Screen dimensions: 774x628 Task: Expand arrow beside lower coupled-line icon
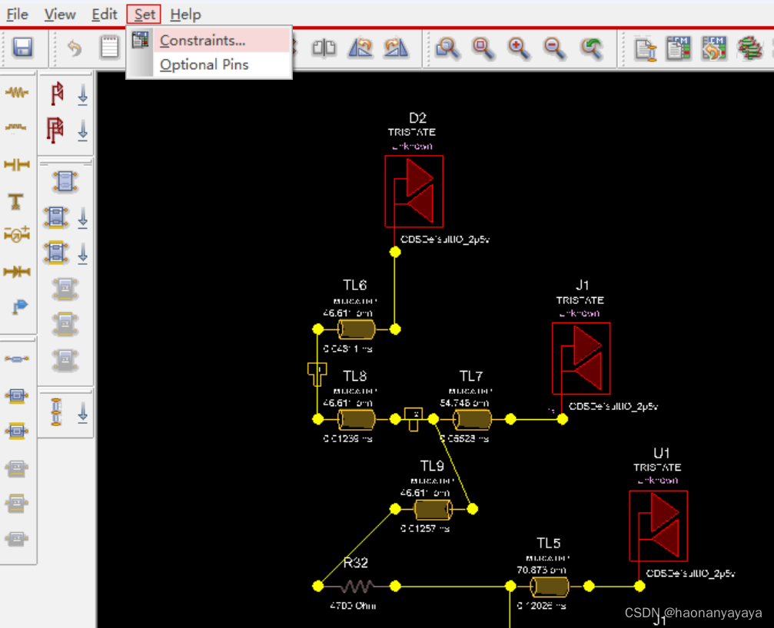click(x=83, y=253)
